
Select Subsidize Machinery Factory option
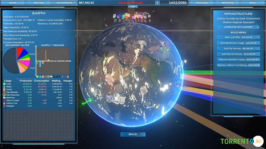238,60
